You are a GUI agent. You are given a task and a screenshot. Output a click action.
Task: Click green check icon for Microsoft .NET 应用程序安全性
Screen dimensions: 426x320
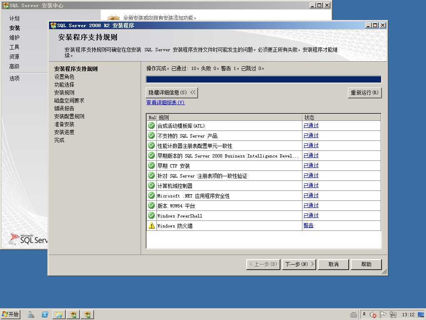click(151, 196)
